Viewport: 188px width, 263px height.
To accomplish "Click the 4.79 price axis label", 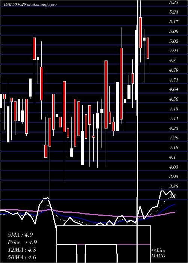I will pyautogui.click(x=174, y=70).
